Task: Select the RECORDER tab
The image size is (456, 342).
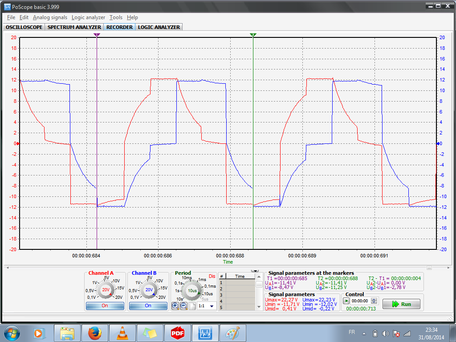Action: point(119,27)
